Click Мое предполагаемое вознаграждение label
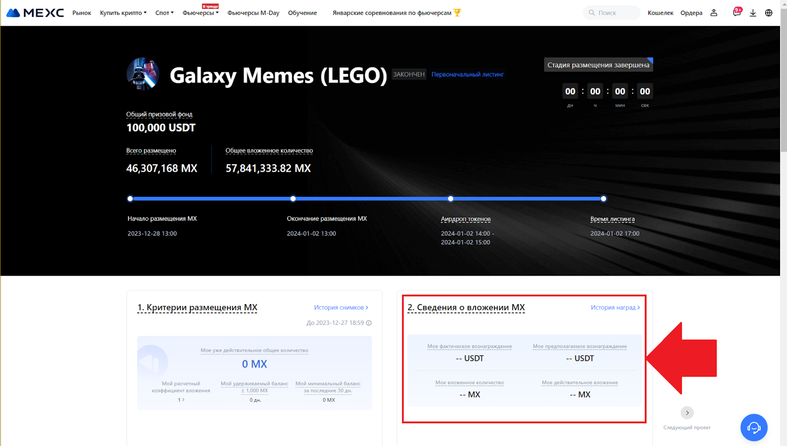This screenshot has width=787, height=446. [580, 347]
